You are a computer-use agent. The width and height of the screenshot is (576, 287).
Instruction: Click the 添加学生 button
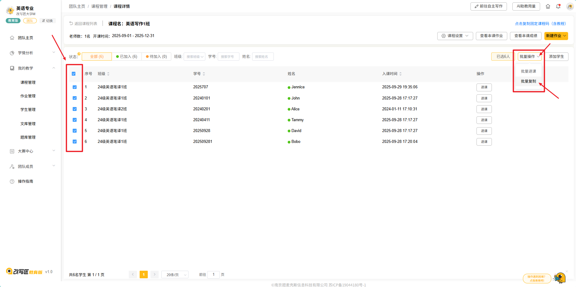(x=556, y=57)
